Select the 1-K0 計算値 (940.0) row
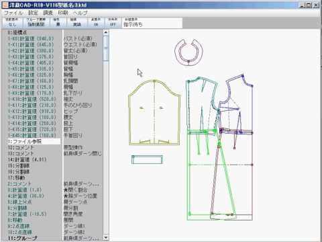This screenshot has width=322, height=242. [x=31, y=39]
